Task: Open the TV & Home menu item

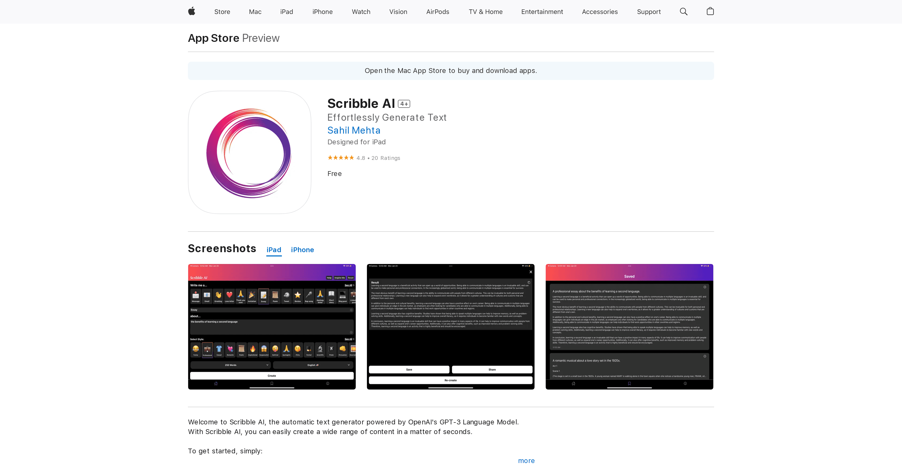Action: click(x=485, y=12)
